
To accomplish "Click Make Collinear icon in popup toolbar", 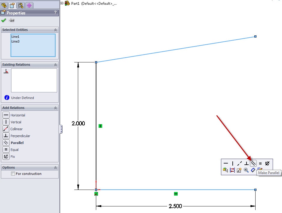I will tap(240, 163).
